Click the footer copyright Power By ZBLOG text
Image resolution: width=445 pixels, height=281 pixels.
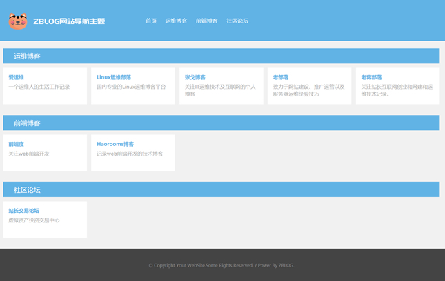tap(221, 265)
